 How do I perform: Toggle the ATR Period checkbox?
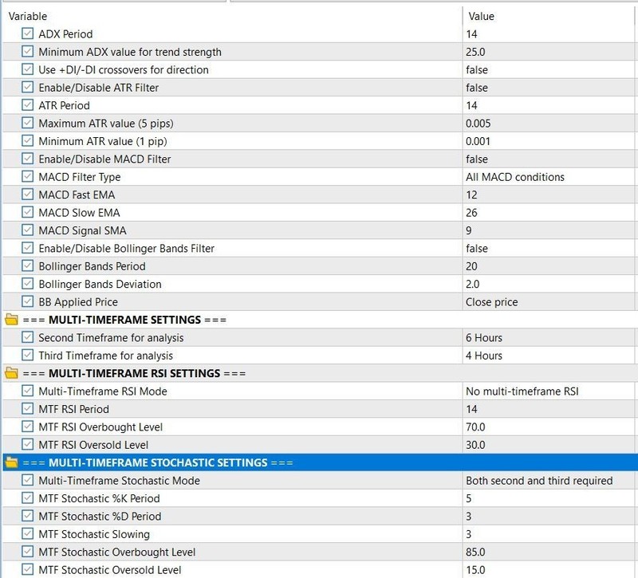[27, 105]
